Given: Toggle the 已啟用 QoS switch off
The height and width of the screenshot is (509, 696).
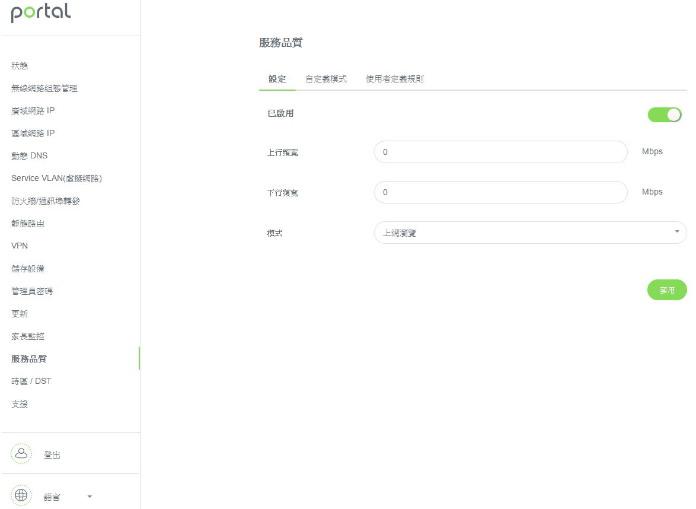Looking at the screenshot, I should pyautogui.click(x=665, y=114).
